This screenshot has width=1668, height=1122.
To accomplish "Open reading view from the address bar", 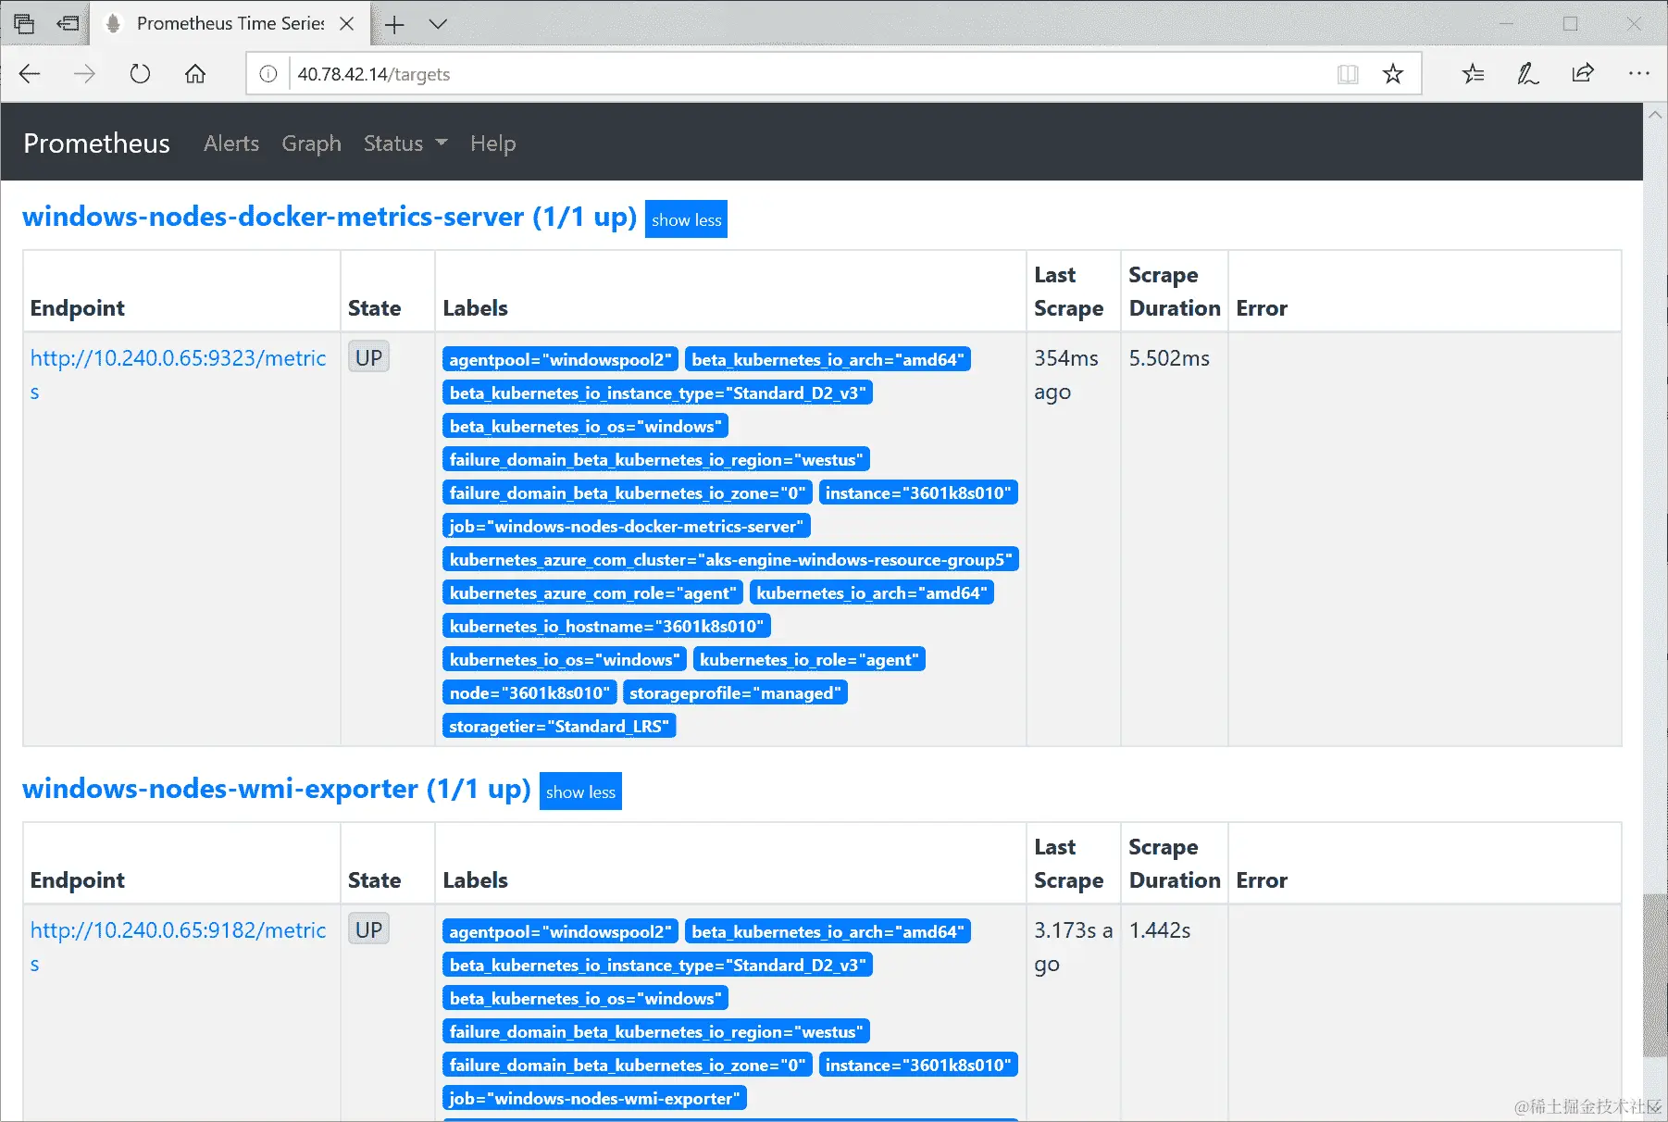I will (1348, 74).
